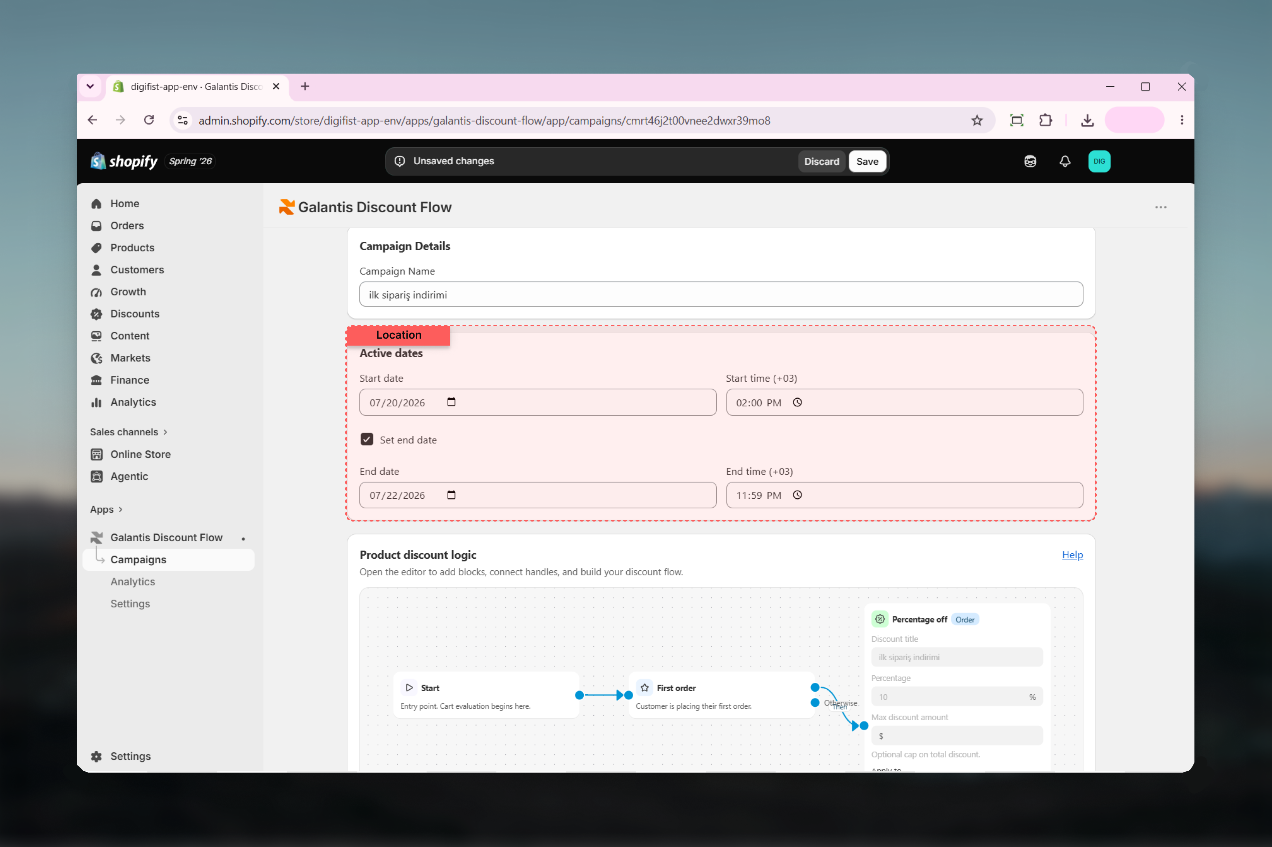This screenshot has width=1272, height=847.
Task: Click the Products tag icon
Action: pyautogui.click(x=97, y=248)
